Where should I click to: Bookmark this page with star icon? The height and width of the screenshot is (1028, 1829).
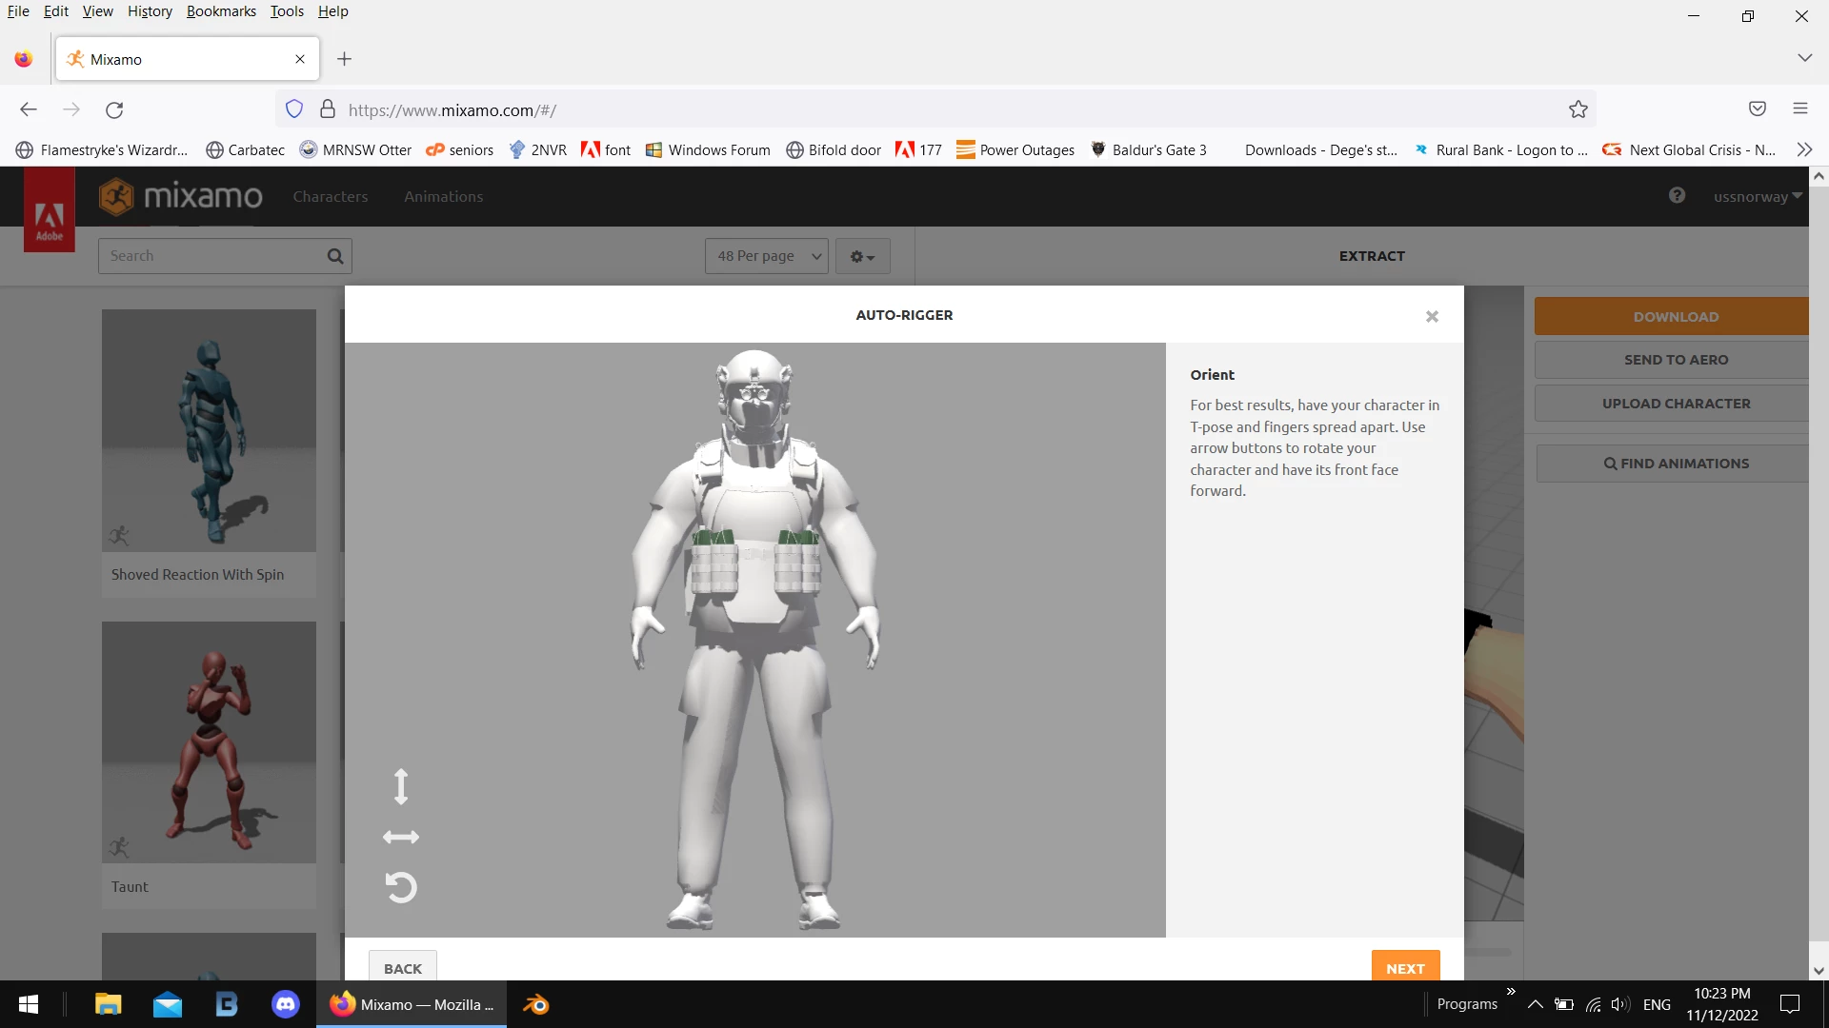coord(1578,109)
